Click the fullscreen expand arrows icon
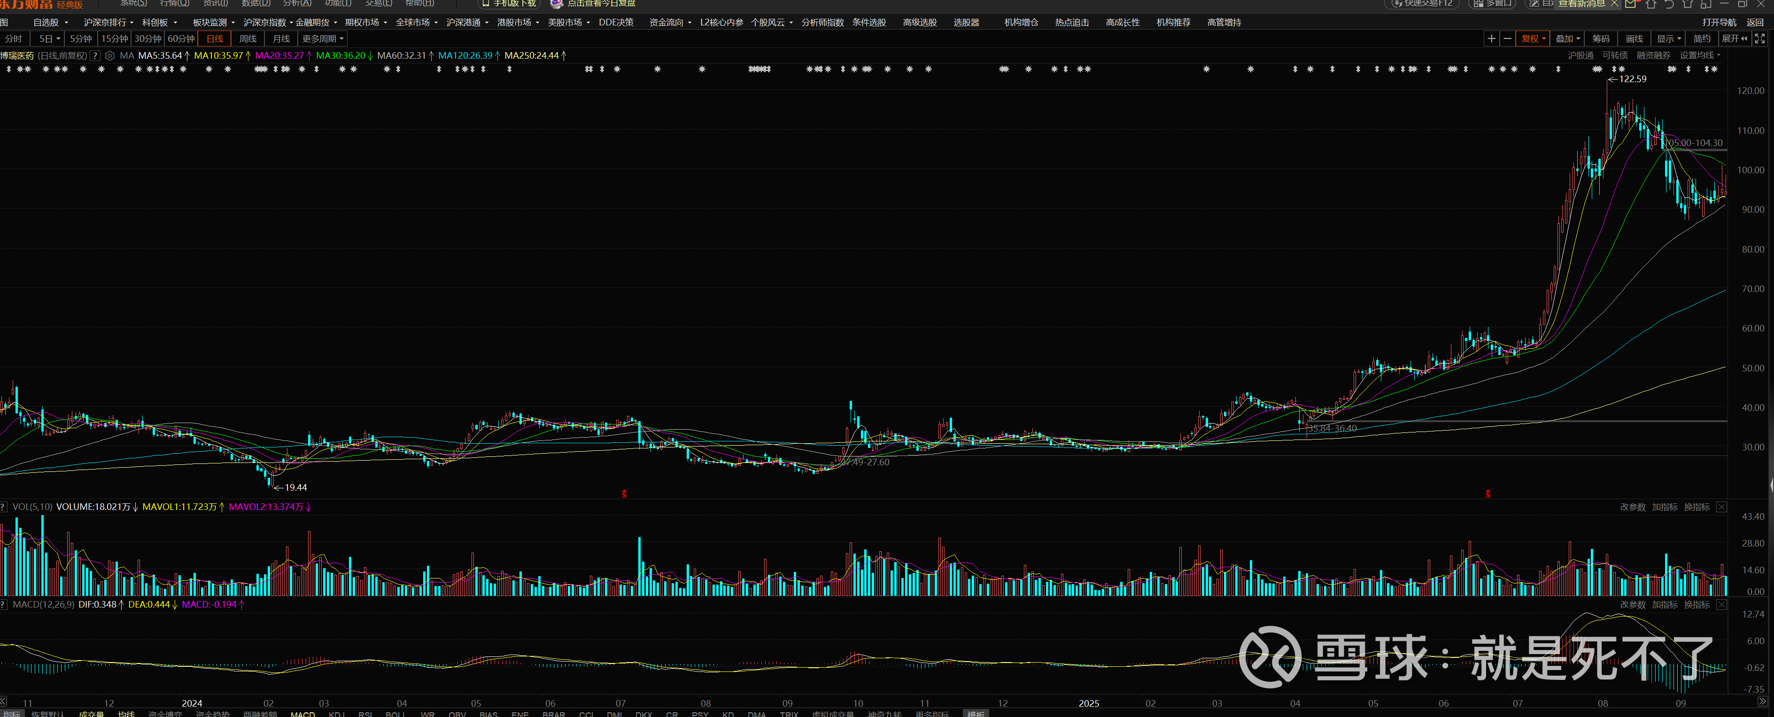 pyautogui.click(x=1759, y=39)
